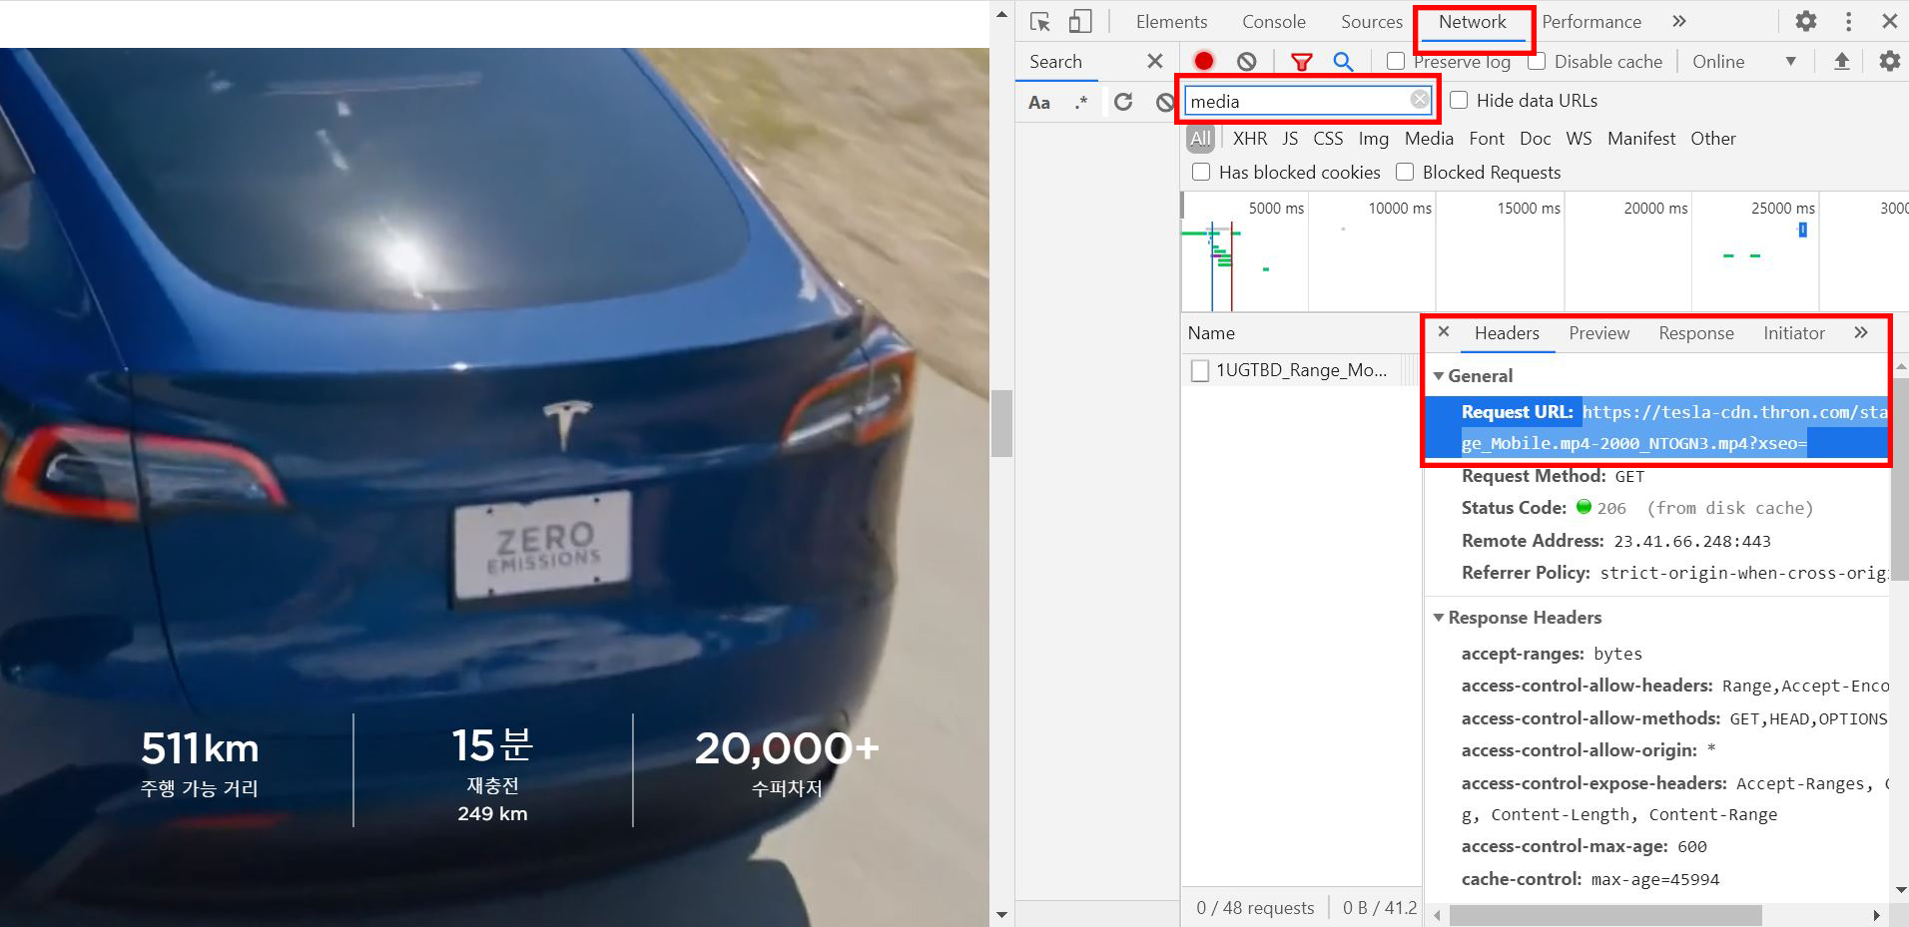Image resolution: width=1909 pixels, height=927 pixels.
Task: Filter requests by Doc
Action: 1535,139
